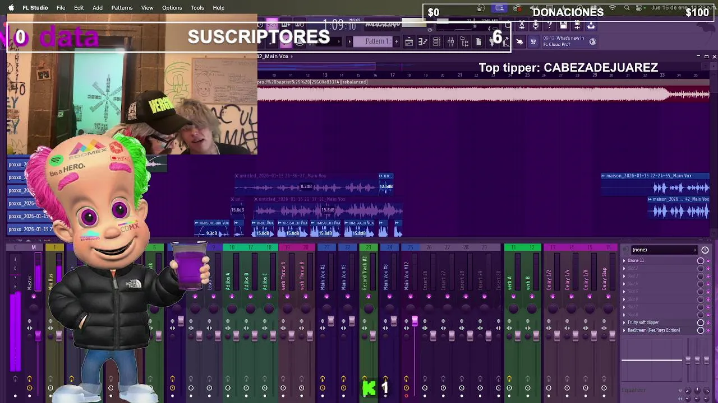Screen dimensions: 718x403
Task: Open Spotlight search in the menu bar
Action: click(627, 8)
